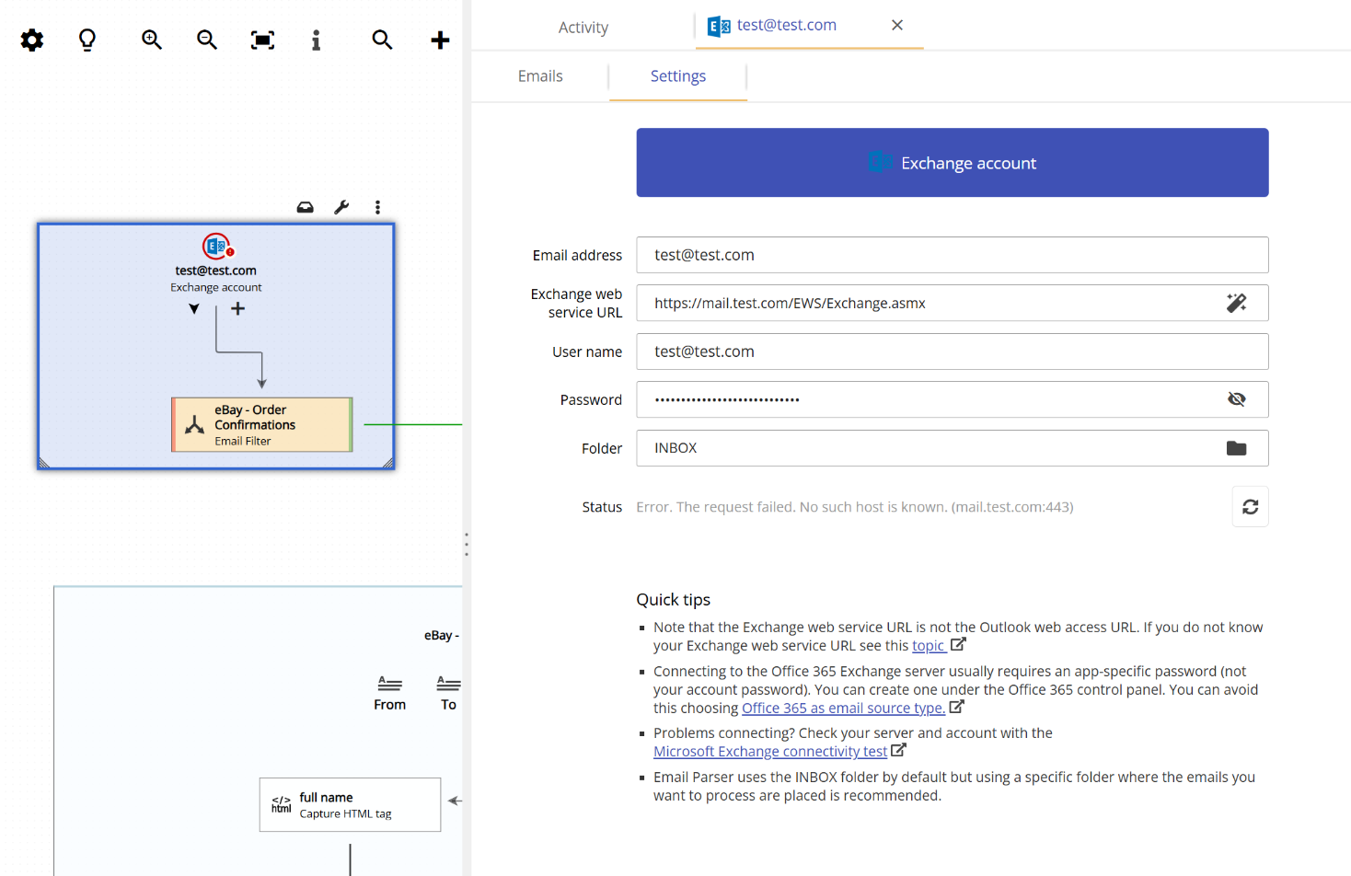Open search from the toolbar
Viewport: 1351px width, 876px height.
tap(382, 40)
